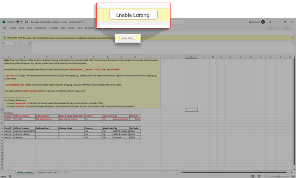The width and height of the screenshot is (296, 178).
Task: Select the active cell K2
Action: (x=191, y=110)
